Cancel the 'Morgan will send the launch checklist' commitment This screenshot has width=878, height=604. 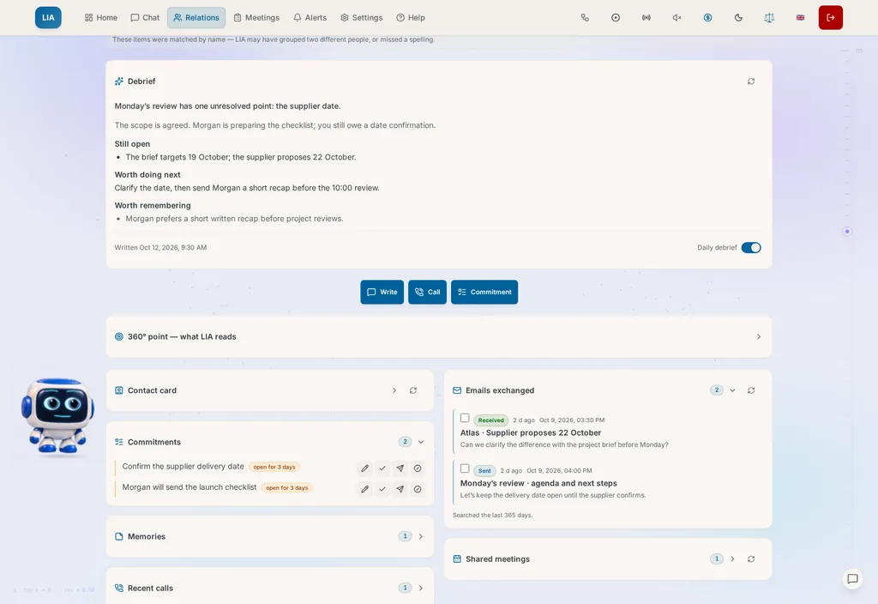click(418, 489)
